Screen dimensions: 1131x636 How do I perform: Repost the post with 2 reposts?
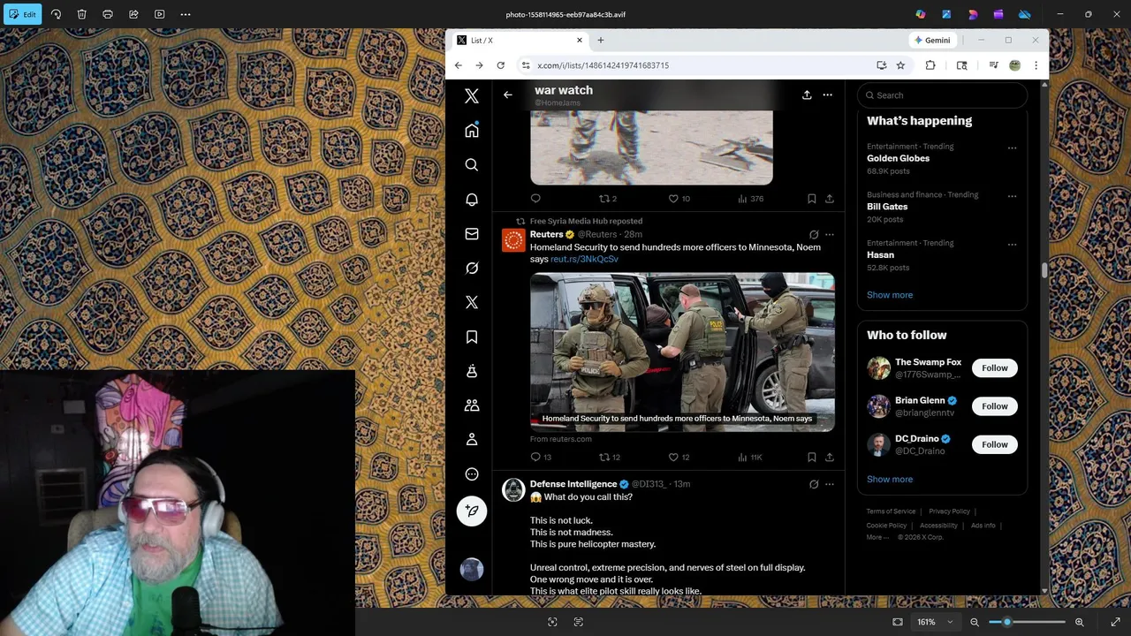(608, 199)
